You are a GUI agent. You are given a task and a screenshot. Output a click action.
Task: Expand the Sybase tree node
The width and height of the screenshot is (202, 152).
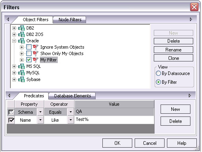click(14, 79)
